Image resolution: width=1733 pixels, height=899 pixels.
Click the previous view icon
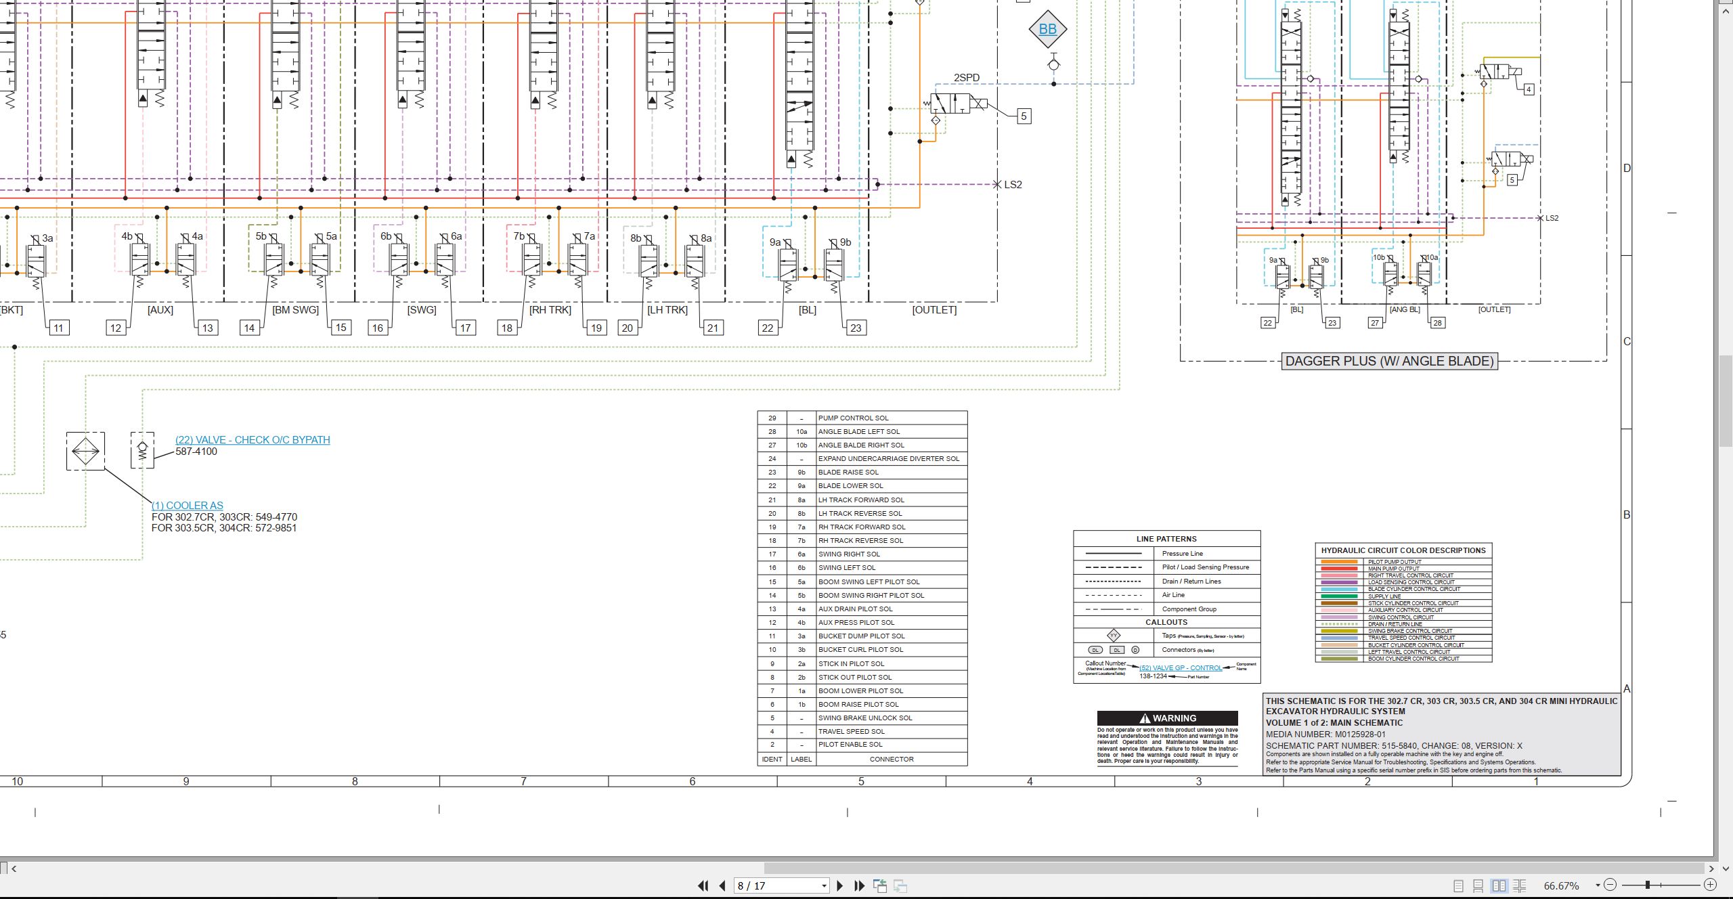tap(880, 885)
